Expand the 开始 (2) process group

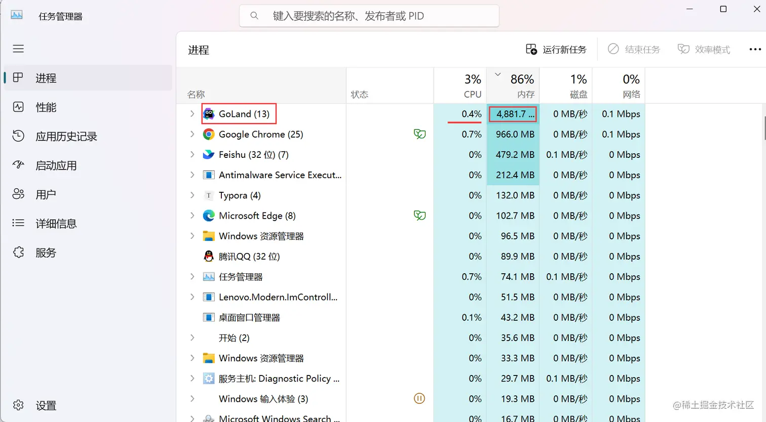coord(192,337)
